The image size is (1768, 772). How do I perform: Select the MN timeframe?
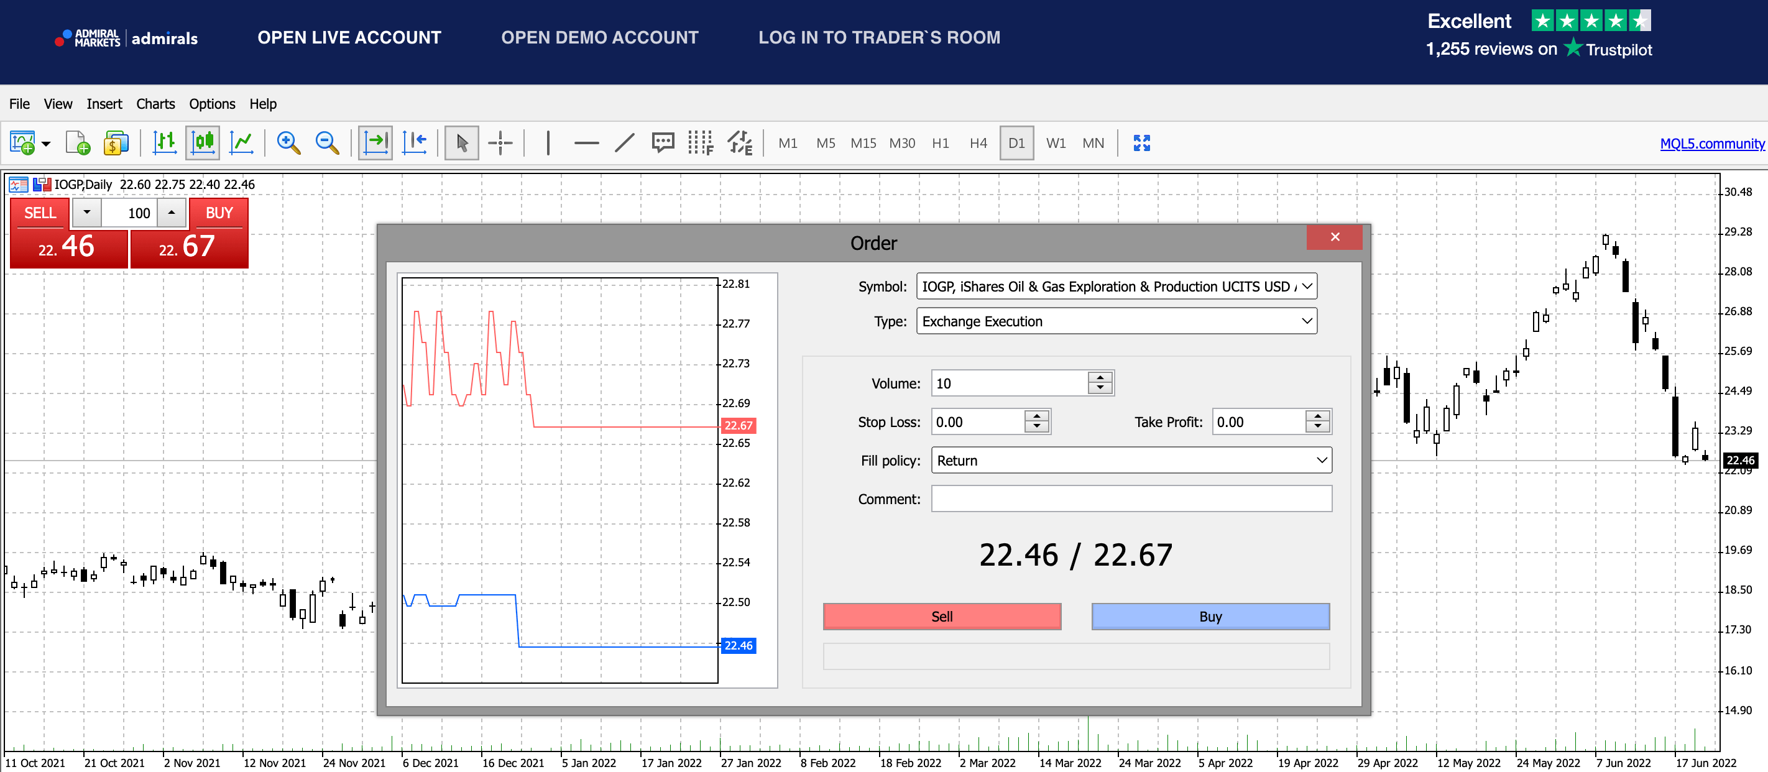click(x=1093, y=144)
